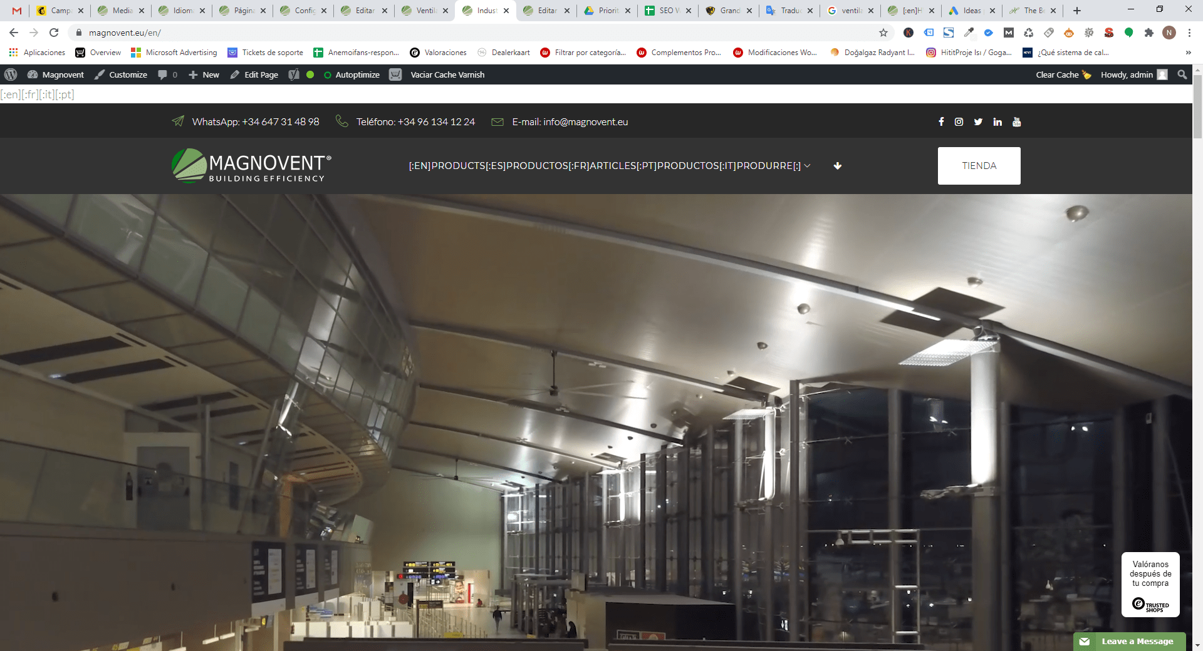Open the Chrome extensions puzzle icon
1203x651 pixels.
(x=1148, y=33)
